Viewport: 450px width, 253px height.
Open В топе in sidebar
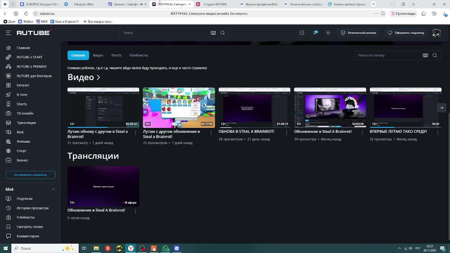(22, 95)
